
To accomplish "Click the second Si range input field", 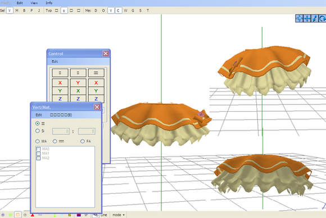I will [x=87, y=131].
